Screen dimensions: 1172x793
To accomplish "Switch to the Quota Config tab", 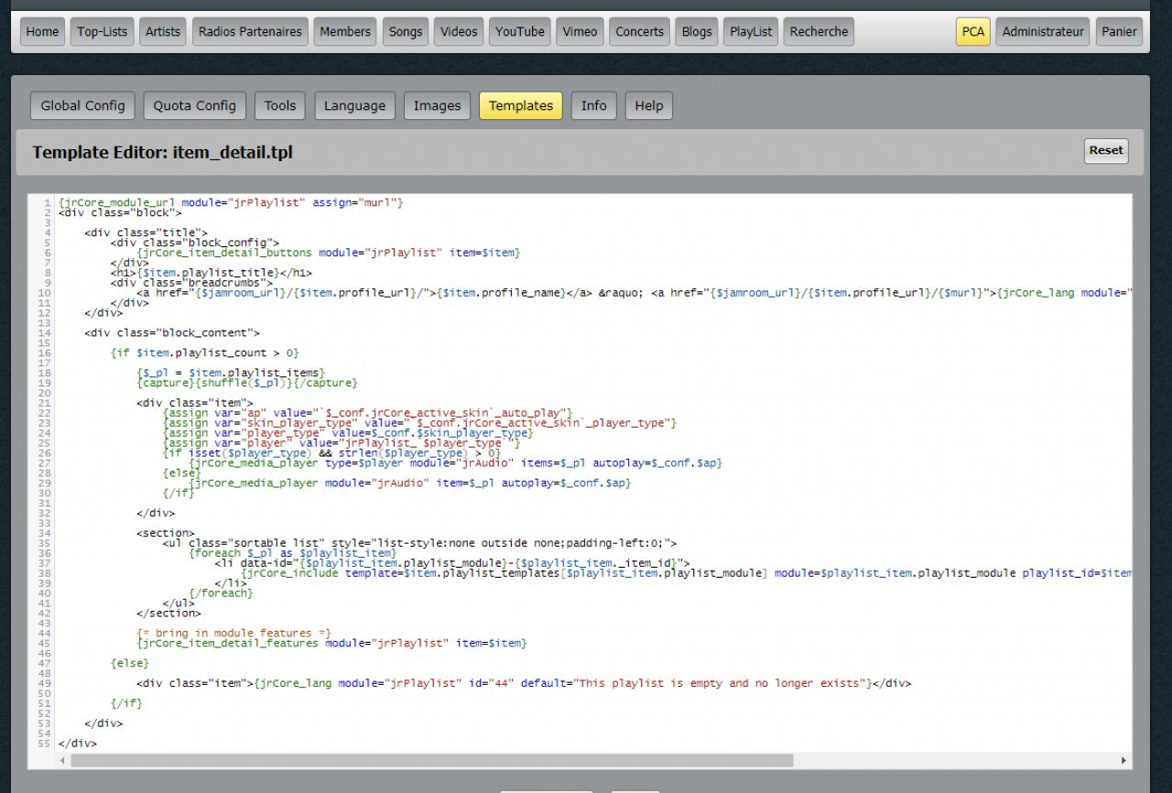I will point(194,105).
